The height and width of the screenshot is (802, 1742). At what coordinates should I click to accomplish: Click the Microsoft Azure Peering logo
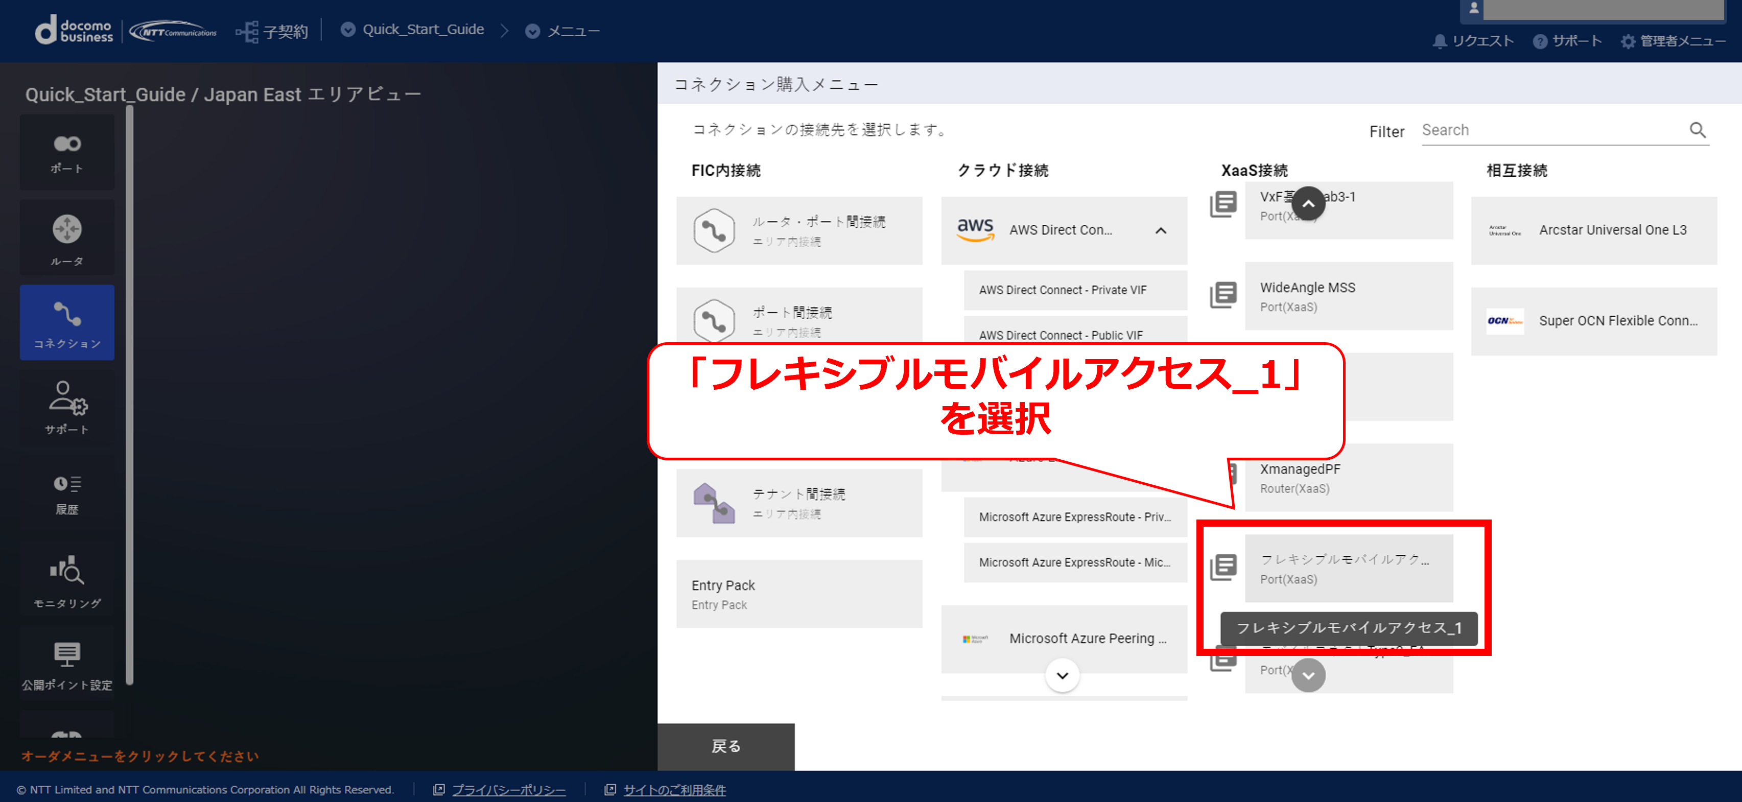point(975,639)
